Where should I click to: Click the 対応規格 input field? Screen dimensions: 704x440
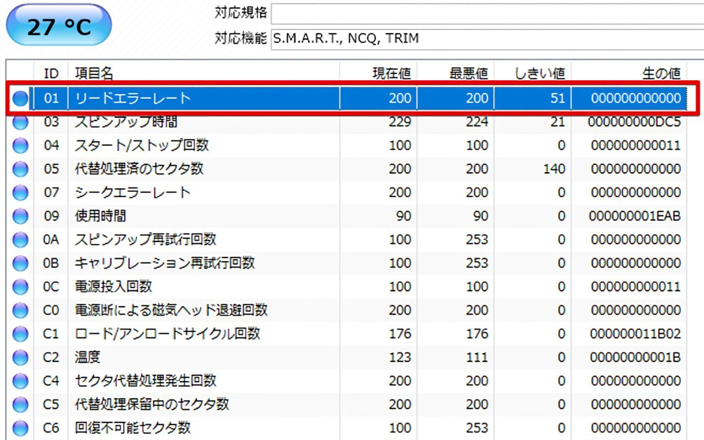(487, 13)
